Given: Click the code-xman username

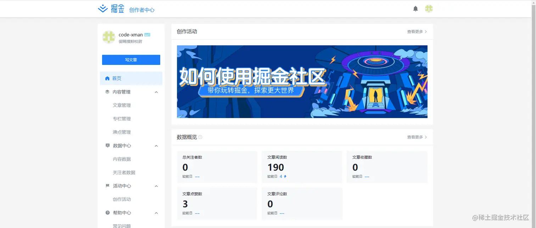Looking at the screenshot, I should 131,35.
